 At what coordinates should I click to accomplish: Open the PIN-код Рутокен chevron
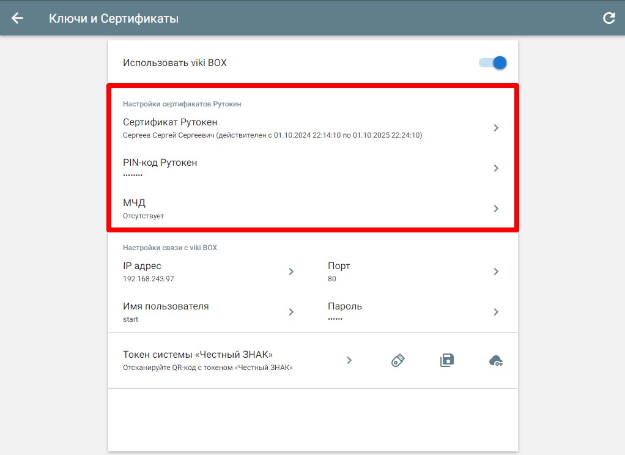coord(496,168)
